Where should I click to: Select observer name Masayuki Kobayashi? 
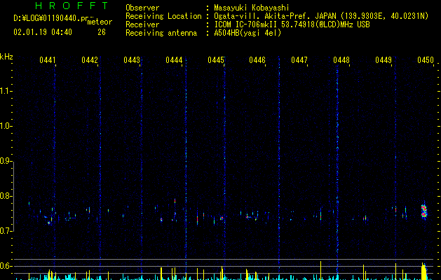pyautogui.click(x=252, y=8)
